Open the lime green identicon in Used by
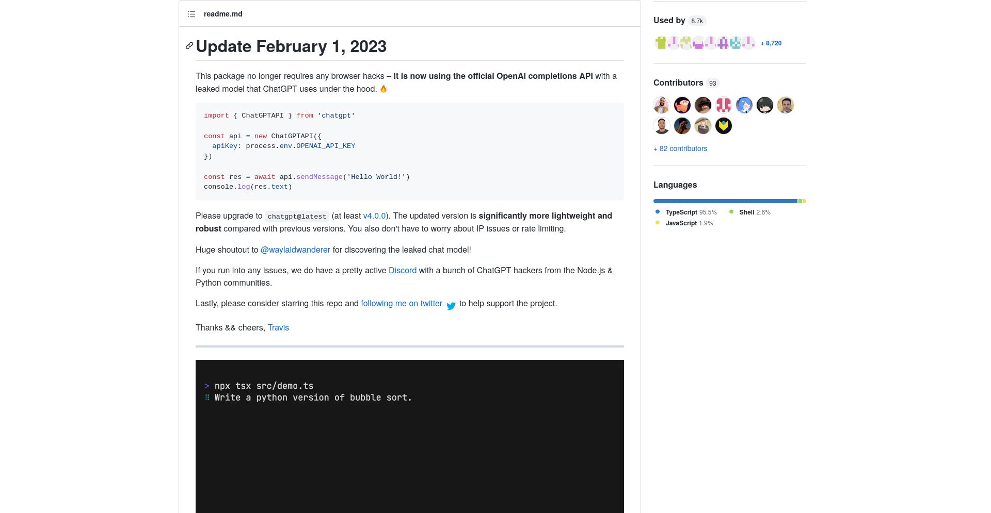Screen dimensions: 991x513 click(661, 43)
